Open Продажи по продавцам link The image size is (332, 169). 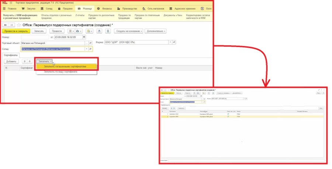click(125, 17)
